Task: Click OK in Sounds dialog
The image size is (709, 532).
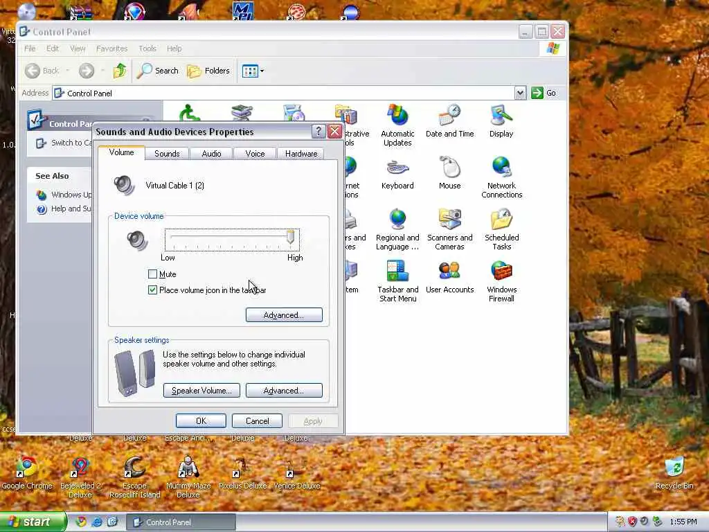Action: point(201,420)
